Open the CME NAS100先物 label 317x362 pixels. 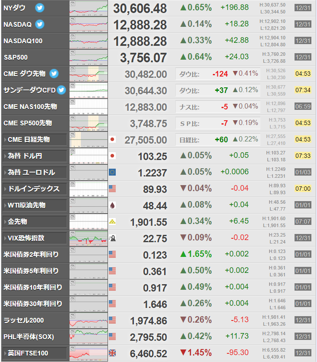[30, 107]
